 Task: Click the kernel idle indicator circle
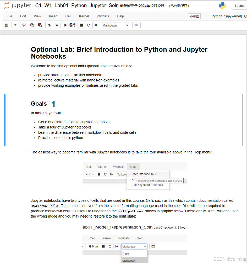coord(245,16)
